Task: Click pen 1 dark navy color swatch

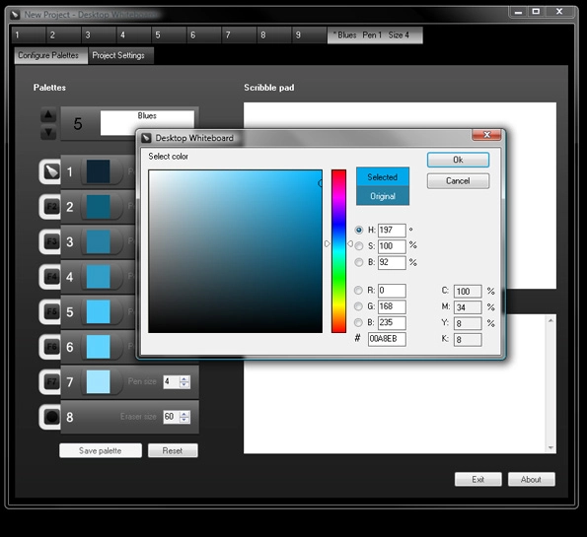Action: [x=98, y=171]
